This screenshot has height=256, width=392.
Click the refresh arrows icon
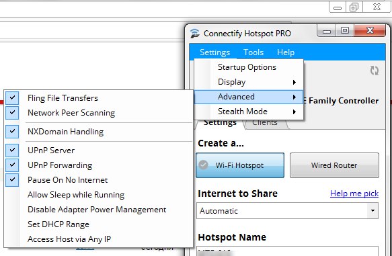click(x=375, y=71)
